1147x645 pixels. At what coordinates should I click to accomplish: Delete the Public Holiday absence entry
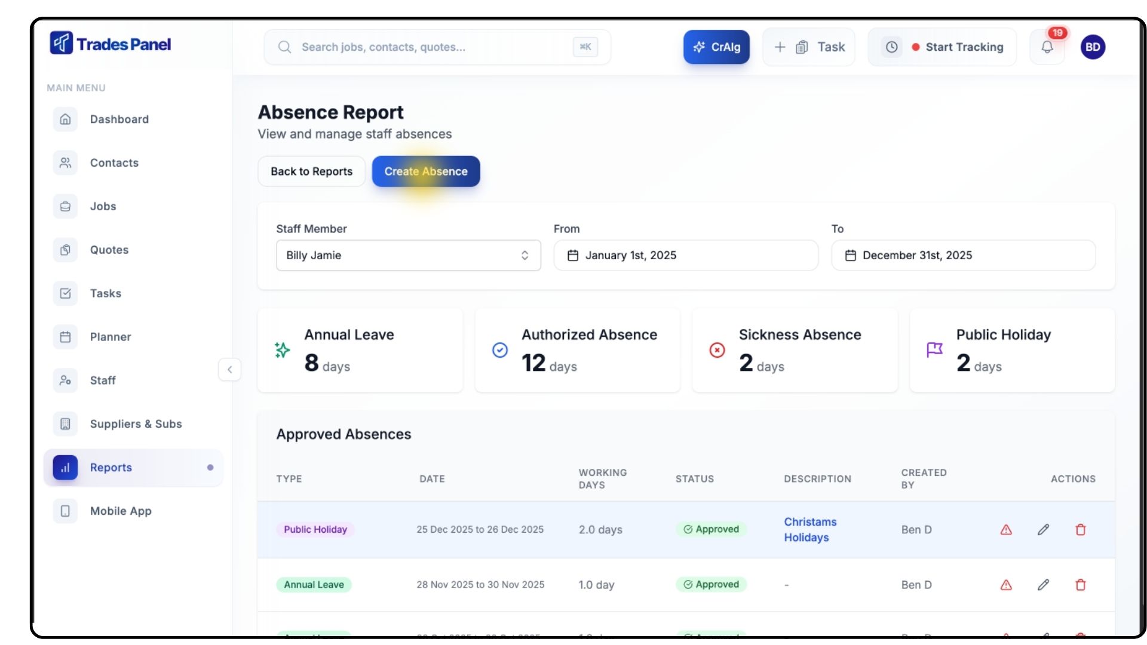1080,530
